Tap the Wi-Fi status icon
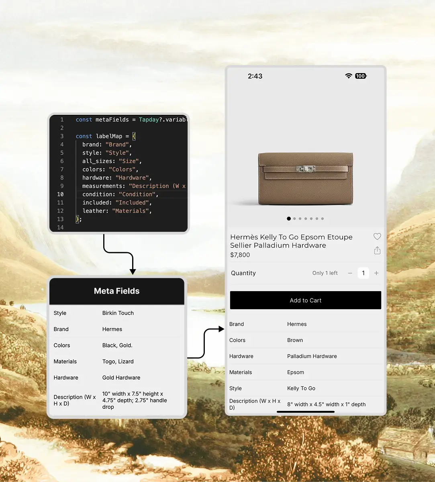Screen dimensions: 435x482 coord(349,76)
